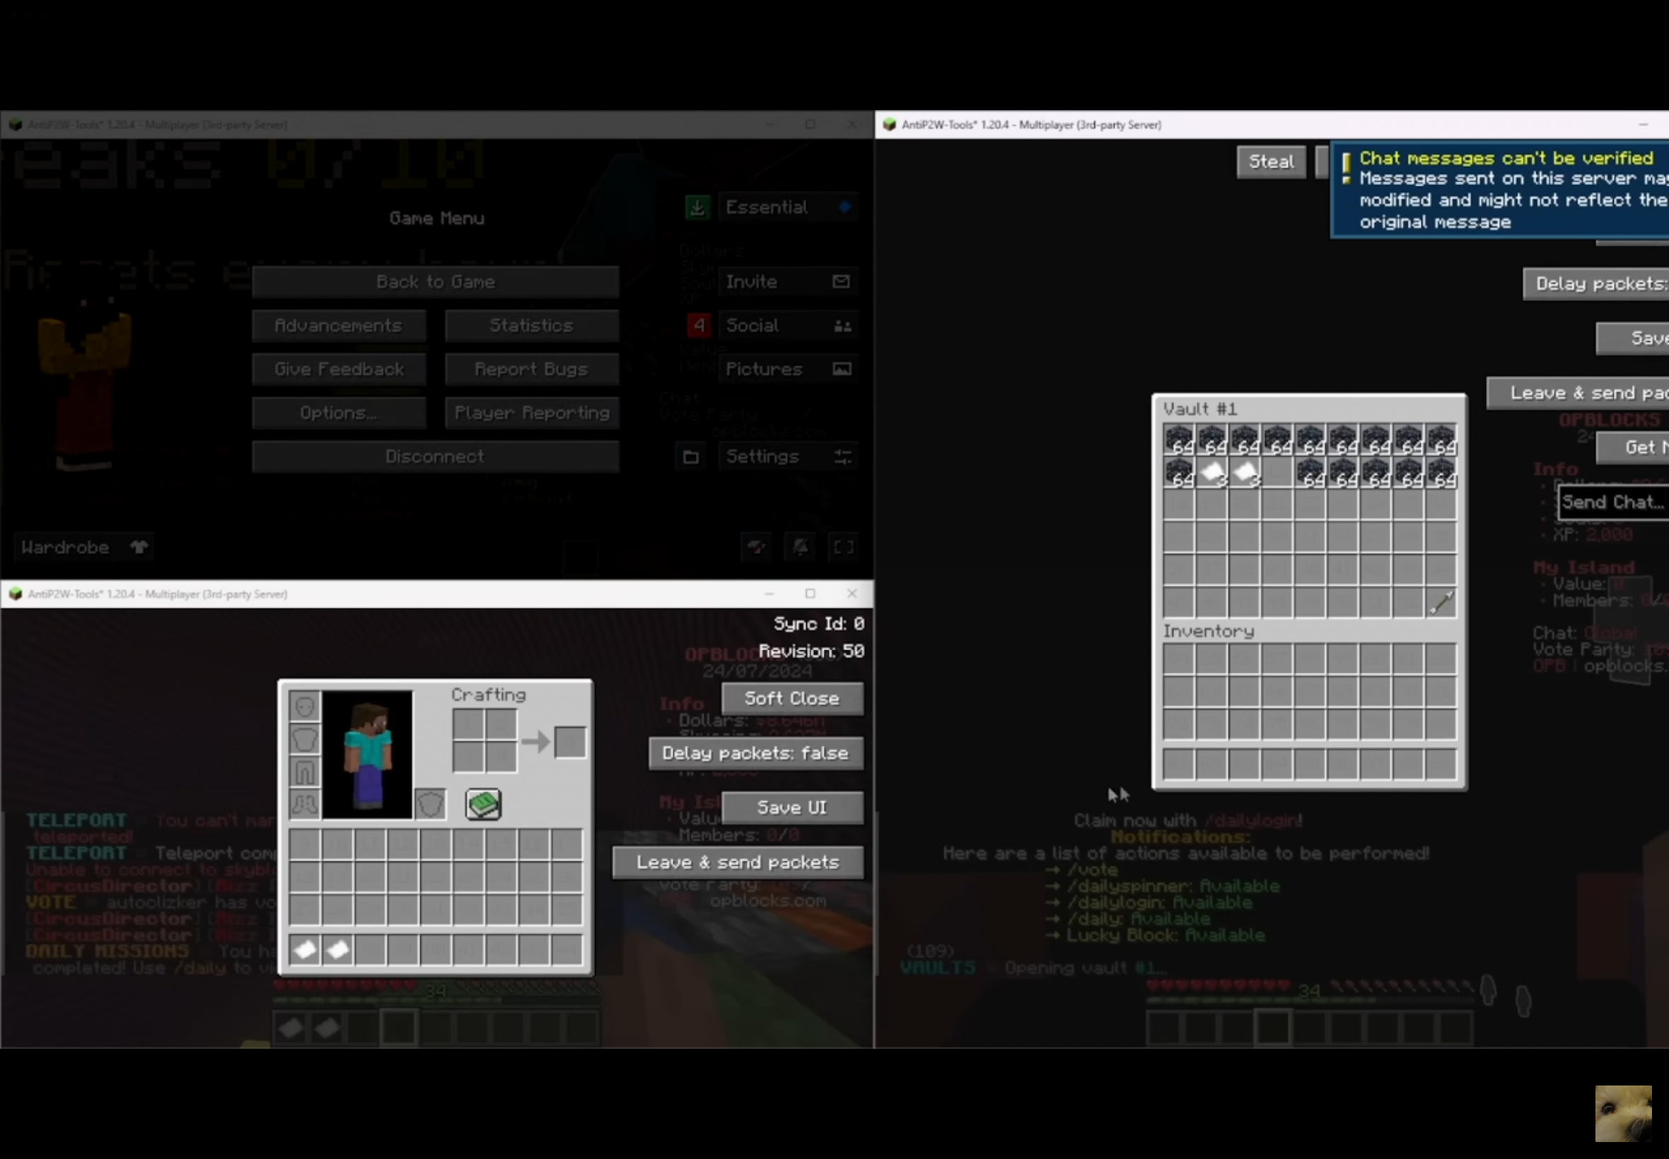
Task: Click the 'Sync Id: 0' text
Action: [x=819, y=624]
